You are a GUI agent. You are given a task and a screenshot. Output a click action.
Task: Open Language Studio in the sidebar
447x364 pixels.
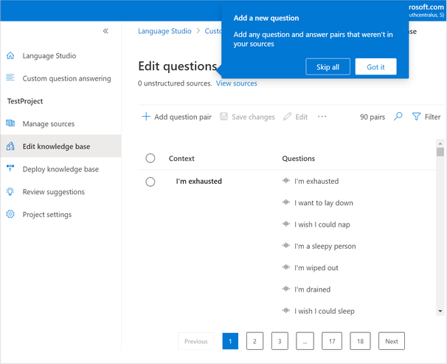[x=49, y=55]
